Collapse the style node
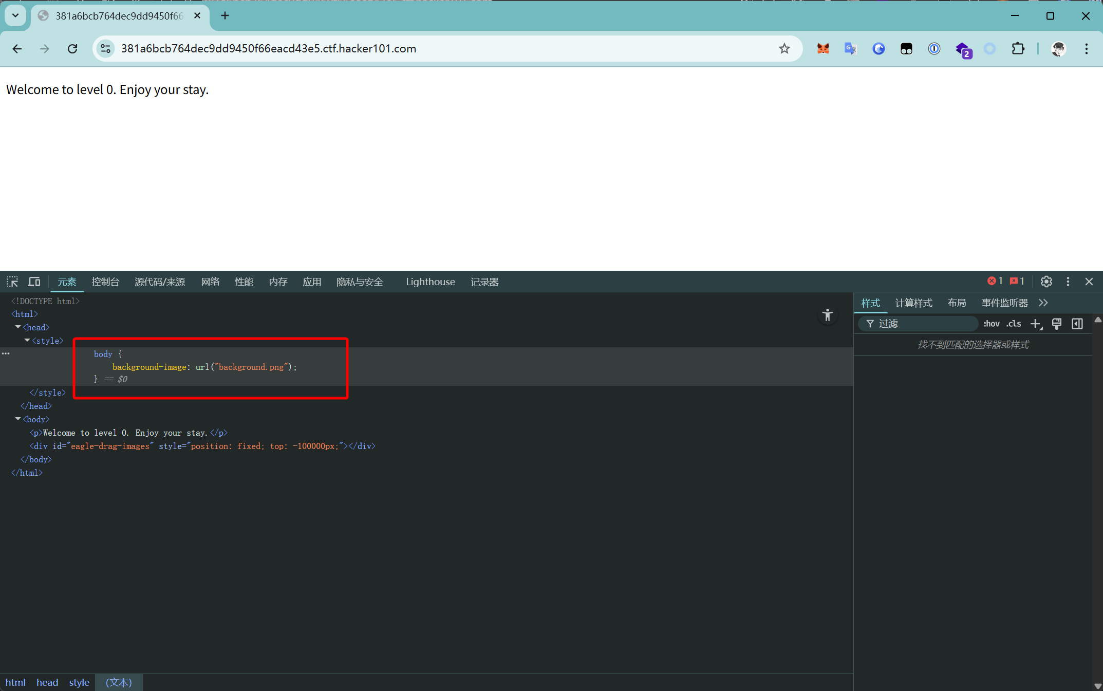The image size is (1103, 691). pyautogui.click(x=27, y=340)
